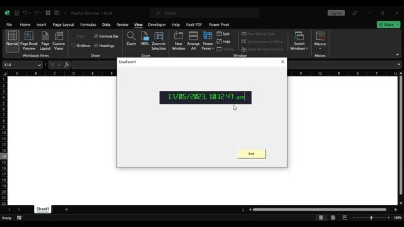Click the horizontal scrollbar
This screenshot has height=227, width=404.
click(319, 209)
